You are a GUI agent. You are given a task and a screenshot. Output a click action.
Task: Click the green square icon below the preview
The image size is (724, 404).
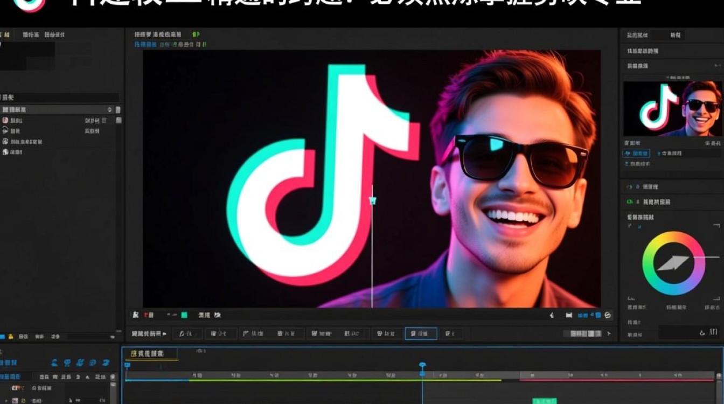184,315
